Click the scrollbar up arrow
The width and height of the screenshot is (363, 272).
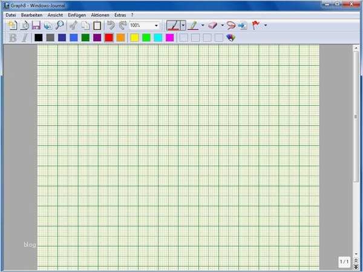pyautogui.click(x=356, y=48)
